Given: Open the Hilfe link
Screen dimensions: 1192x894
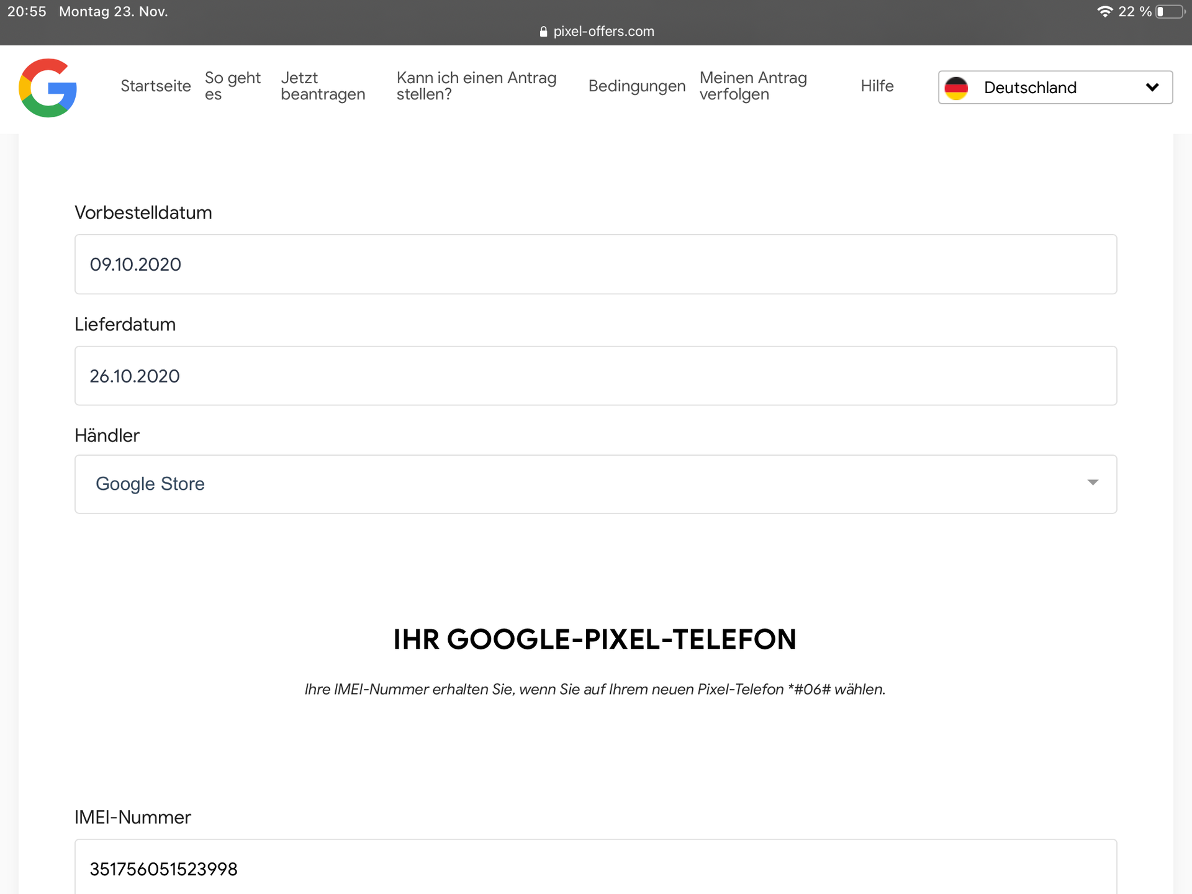Looking at the screenshot, I should click(877, 86).
